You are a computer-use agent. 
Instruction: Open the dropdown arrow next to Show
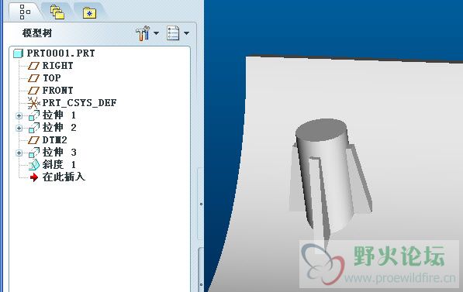point(186,33)
